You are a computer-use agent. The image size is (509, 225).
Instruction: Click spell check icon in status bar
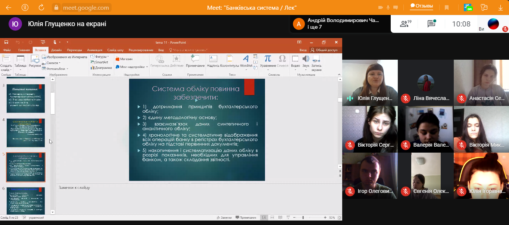(x=24, y=218)
